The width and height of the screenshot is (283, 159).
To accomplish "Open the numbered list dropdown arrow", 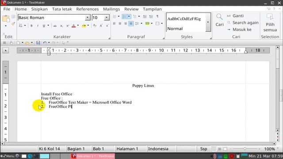I will pyautogui.click(x=129, y=17).
